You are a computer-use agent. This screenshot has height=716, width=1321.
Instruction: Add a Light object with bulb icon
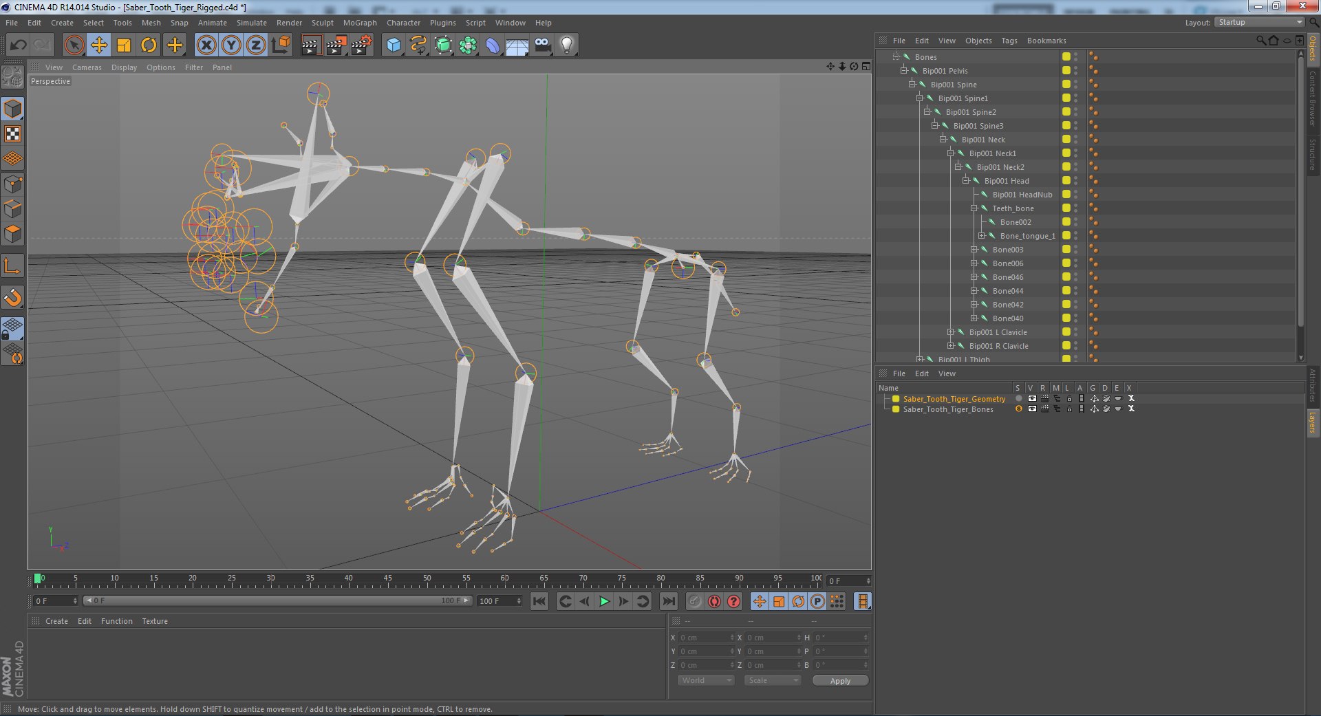tap(567, 45)
